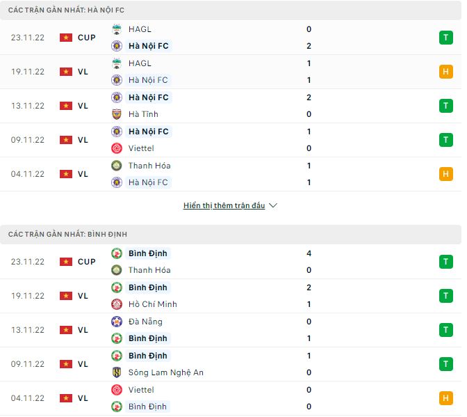
Task: Click the HAGL club logo in the 23.11.22 match
Action: click(x=117, y=29)
